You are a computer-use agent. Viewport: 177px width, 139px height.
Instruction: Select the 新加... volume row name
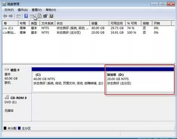(11, 33)
